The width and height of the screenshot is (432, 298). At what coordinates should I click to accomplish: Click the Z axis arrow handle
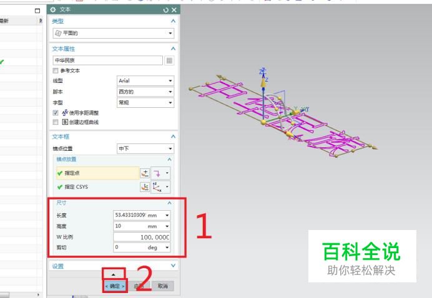click(x=263, y=82)
